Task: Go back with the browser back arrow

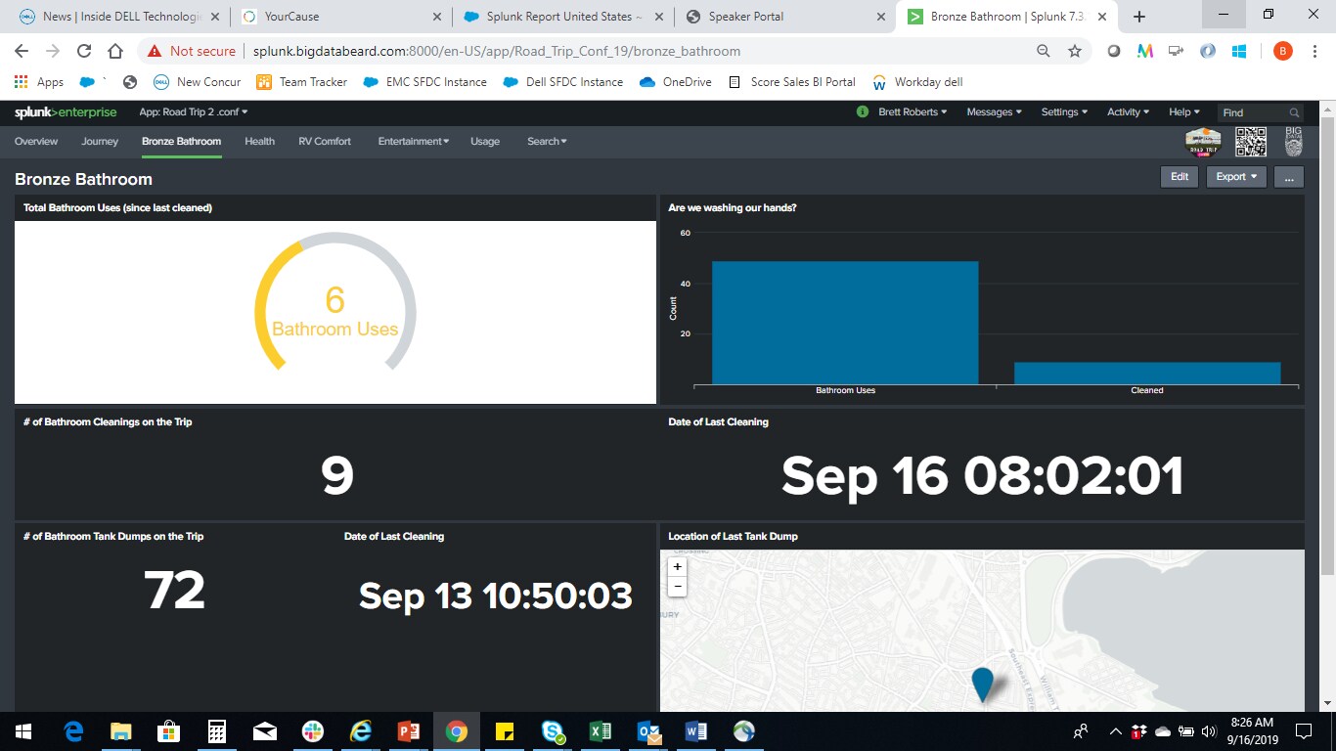Action: coord(22,51)
